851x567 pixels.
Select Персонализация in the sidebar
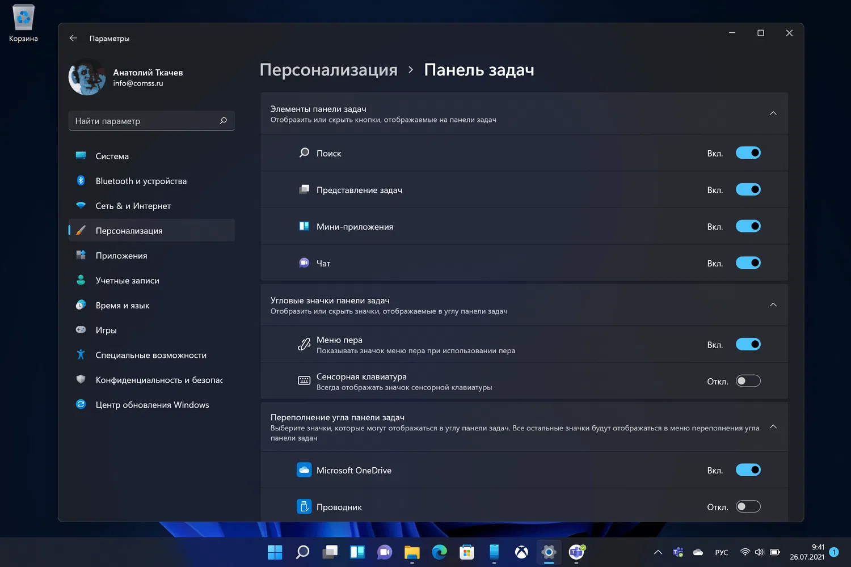pyautogui.click(x=151, y=230)
